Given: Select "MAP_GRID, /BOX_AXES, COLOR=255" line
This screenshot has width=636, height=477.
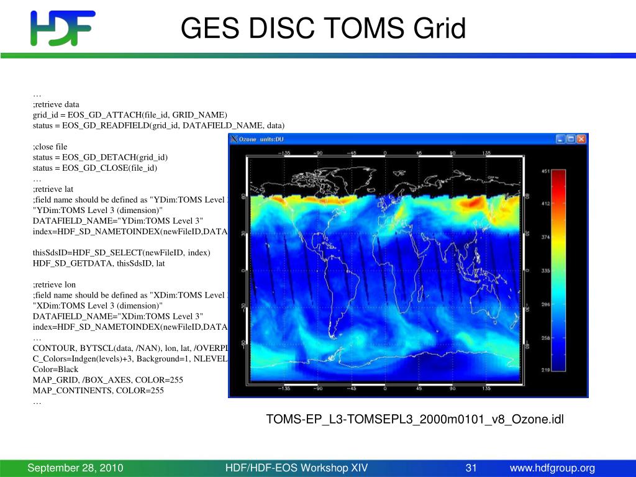Looking at the screenshot, I should (x=108, y=379).
